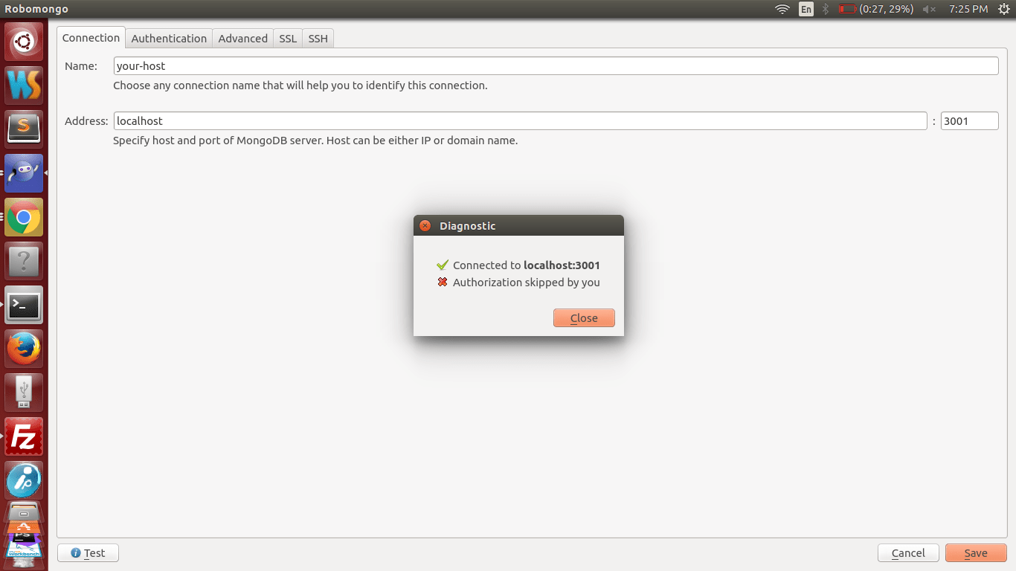Open the SSH tab

tap(318, 38)
